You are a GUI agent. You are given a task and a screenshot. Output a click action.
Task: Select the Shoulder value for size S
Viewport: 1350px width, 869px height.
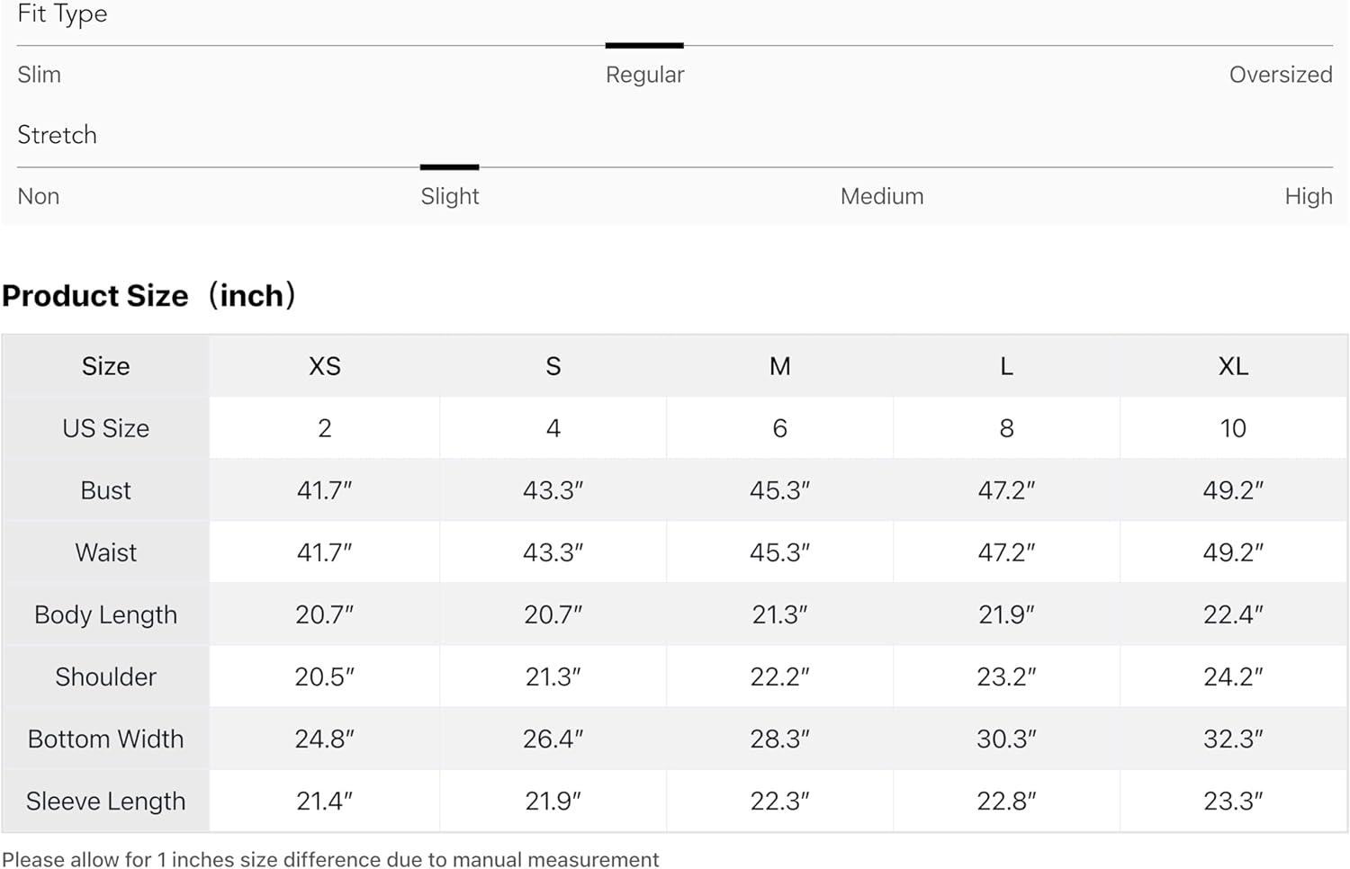(x=553, y=676)
